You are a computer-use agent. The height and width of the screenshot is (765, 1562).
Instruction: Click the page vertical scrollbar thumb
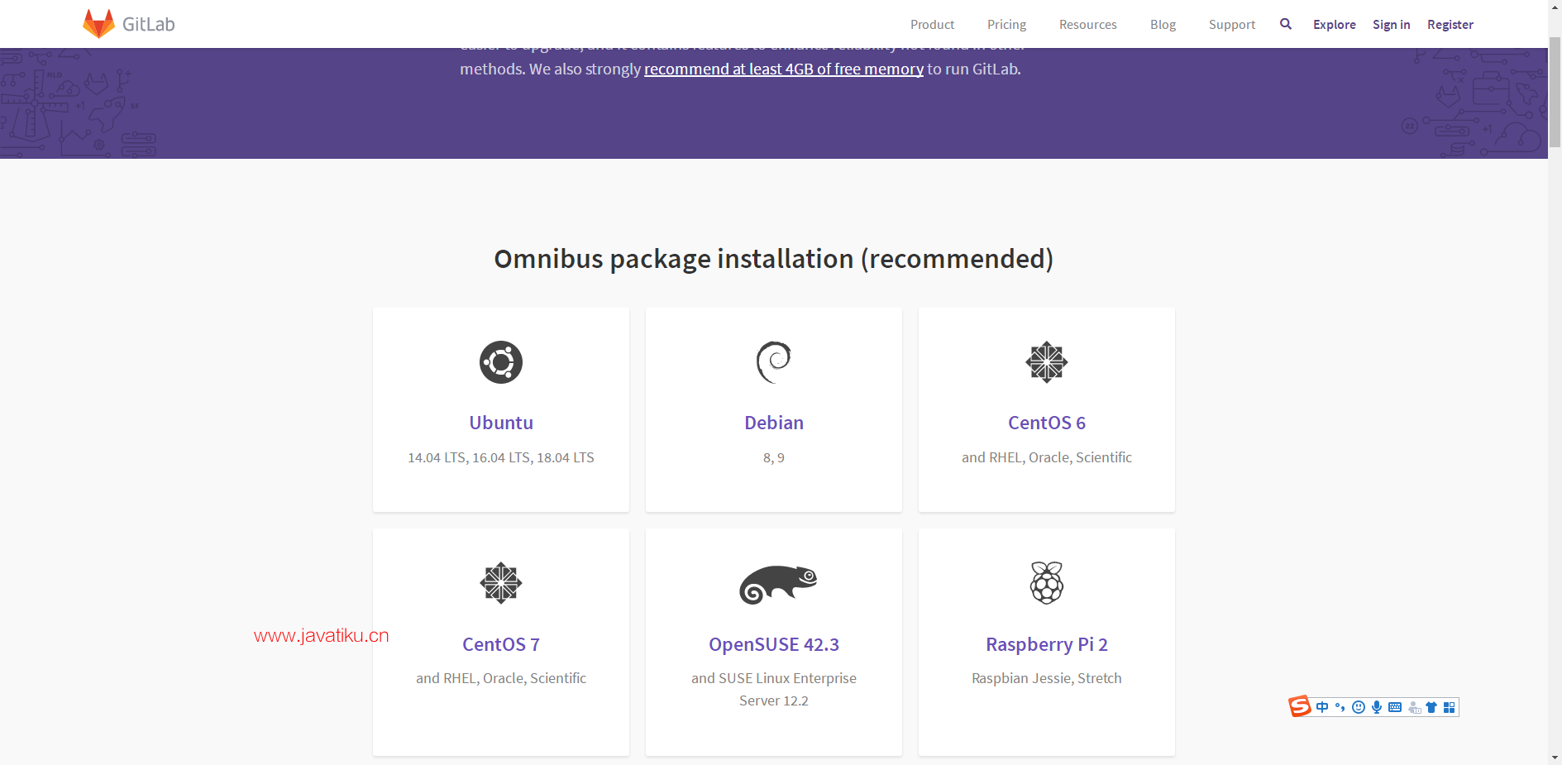tap(1555, 93)
